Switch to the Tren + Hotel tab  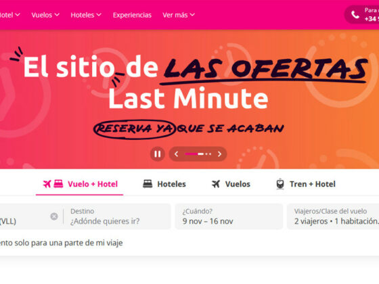[306, 184]
